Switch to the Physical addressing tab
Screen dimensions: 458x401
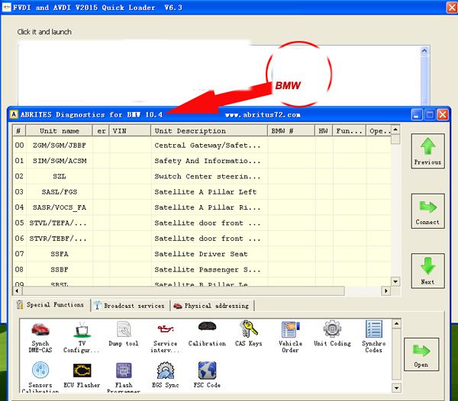[211, 306]
